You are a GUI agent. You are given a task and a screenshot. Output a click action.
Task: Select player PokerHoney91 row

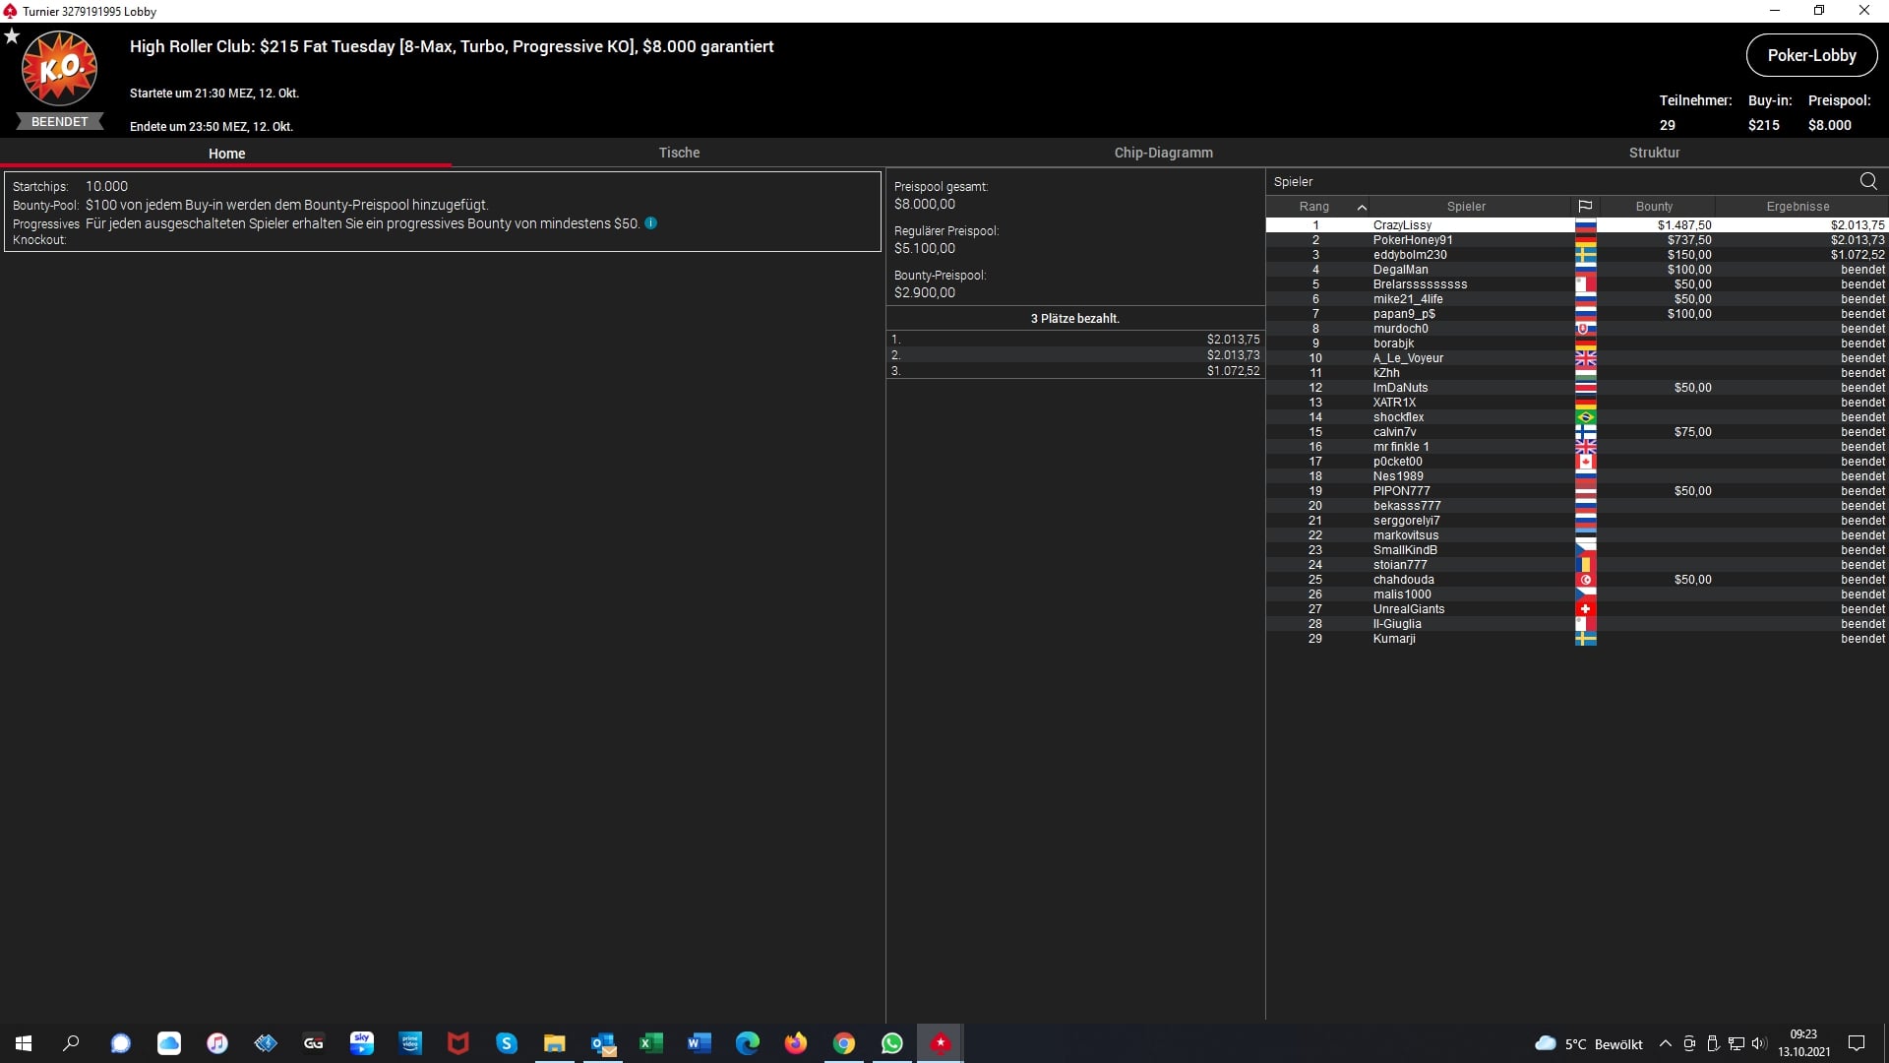(x=1413, y=240)
